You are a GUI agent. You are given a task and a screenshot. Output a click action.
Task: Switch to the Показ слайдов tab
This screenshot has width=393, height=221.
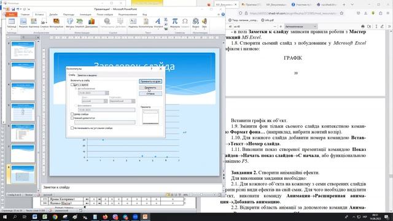(x=105, y=15)
